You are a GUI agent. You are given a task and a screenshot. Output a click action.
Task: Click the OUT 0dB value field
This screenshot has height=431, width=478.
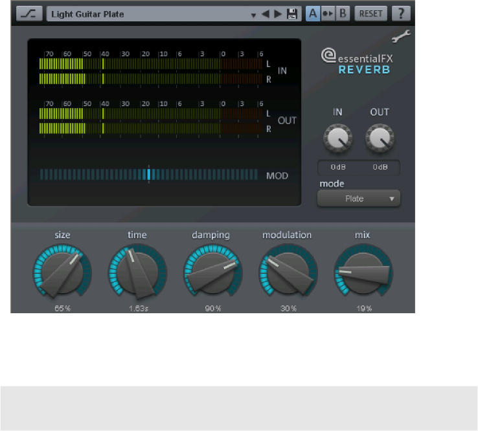380,167
